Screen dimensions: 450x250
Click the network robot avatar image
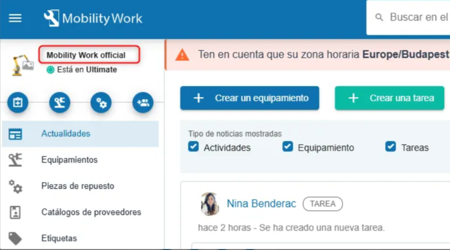23,63
